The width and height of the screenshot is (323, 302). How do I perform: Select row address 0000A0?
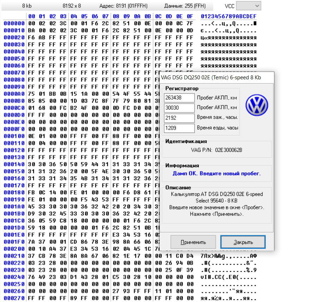coord(14,94)
